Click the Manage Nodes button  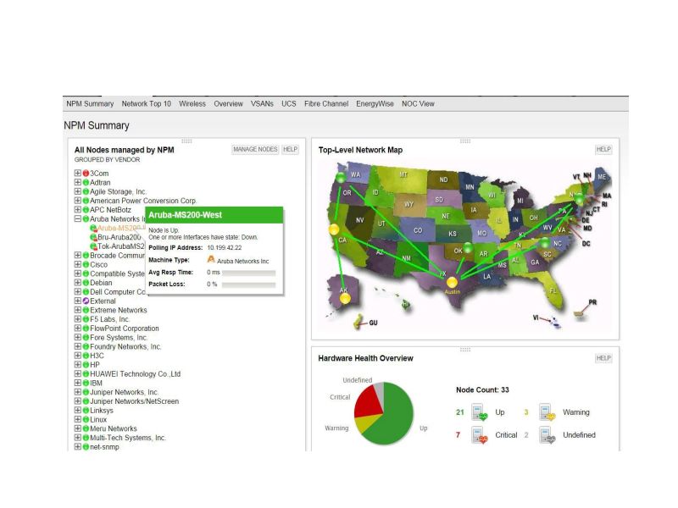(x=255, y=150)
